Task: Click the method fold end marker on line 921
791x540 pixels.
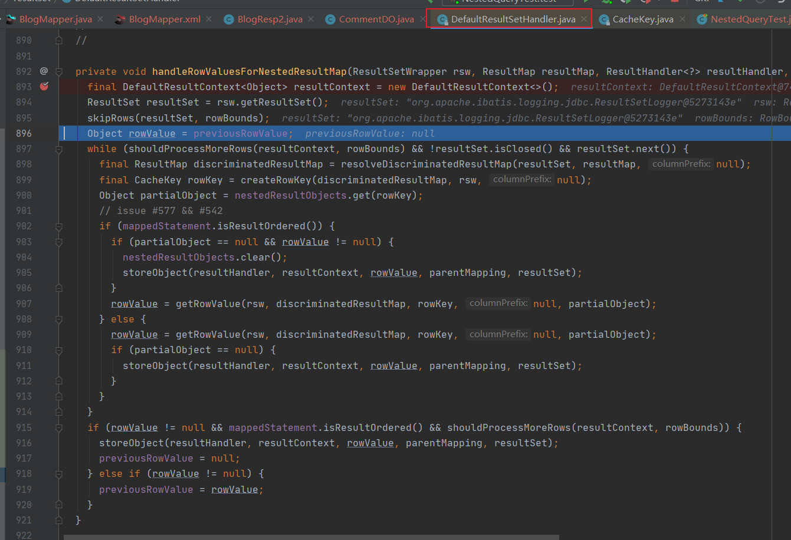Action: (x=58, y=520)
